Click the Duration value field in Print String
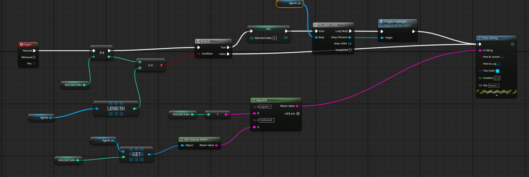Viewport: 529px width, 177px height. pos(497,78)
